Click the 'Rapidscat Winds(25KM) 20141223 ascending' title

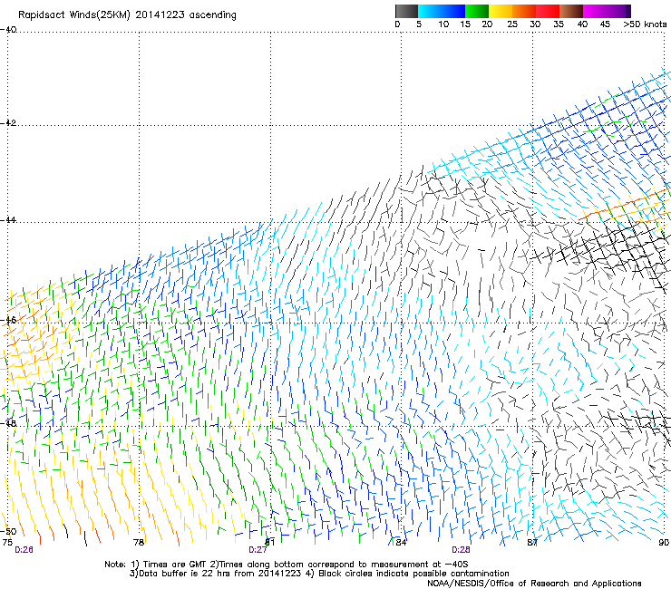coord(127,14)
